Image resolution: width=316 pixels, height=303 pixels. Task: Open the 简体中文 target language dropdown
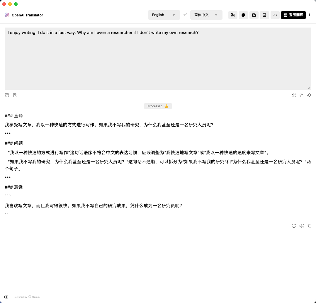click(x=206, y=15)
